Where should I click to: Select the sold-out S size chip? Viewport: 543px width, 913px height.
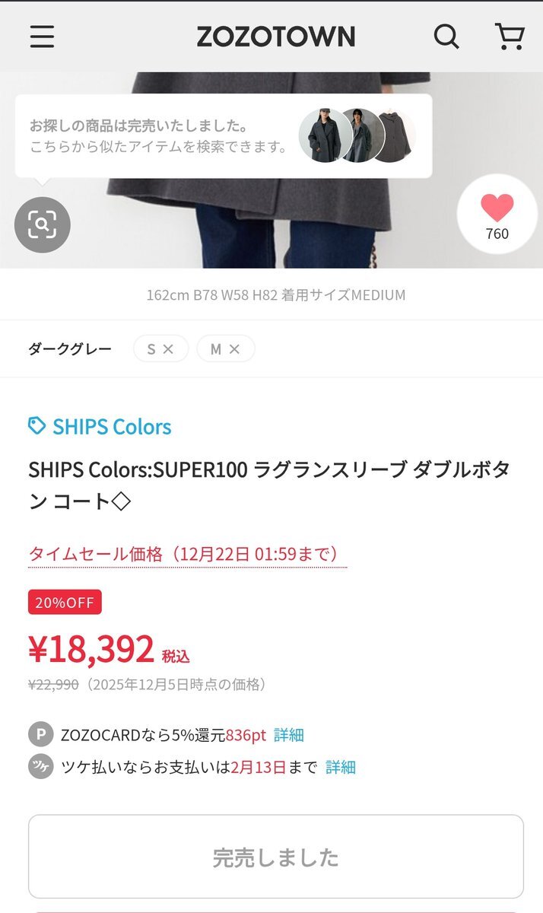click(160, 349)
